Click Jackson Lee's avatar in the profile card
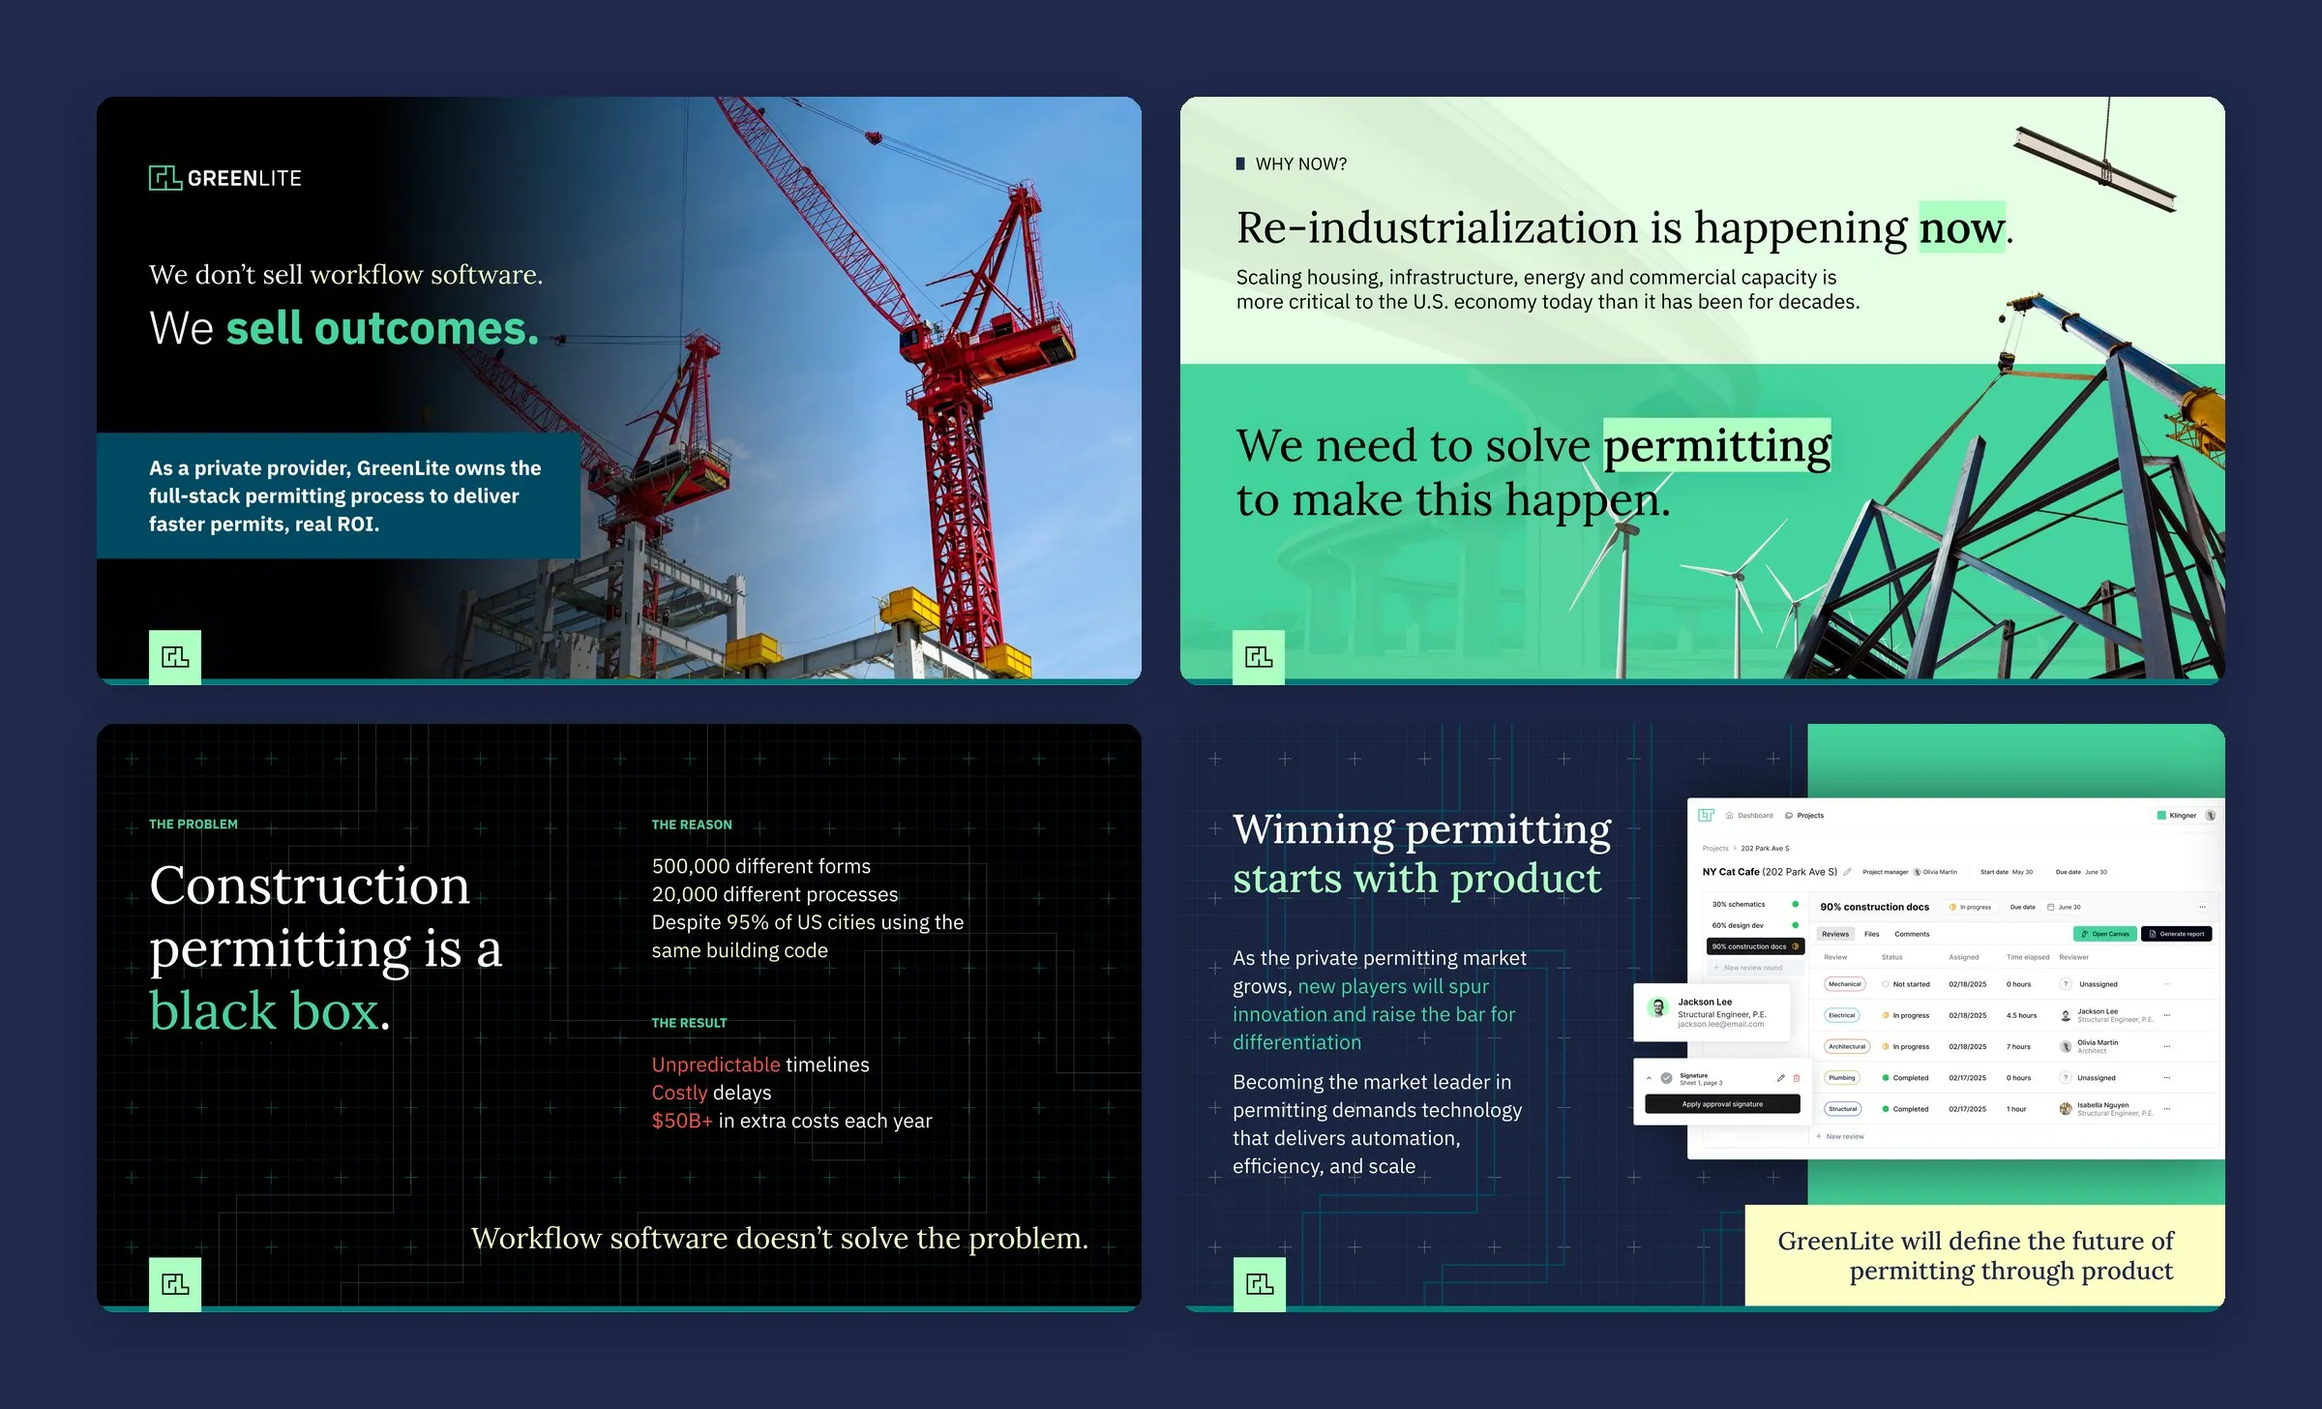2322x1409 pixels. pyautogui.click(x=1659, y=1007)
